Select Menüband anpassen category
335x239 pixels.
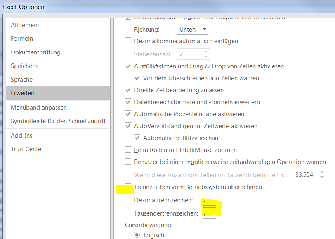click(x=39, y=108)
